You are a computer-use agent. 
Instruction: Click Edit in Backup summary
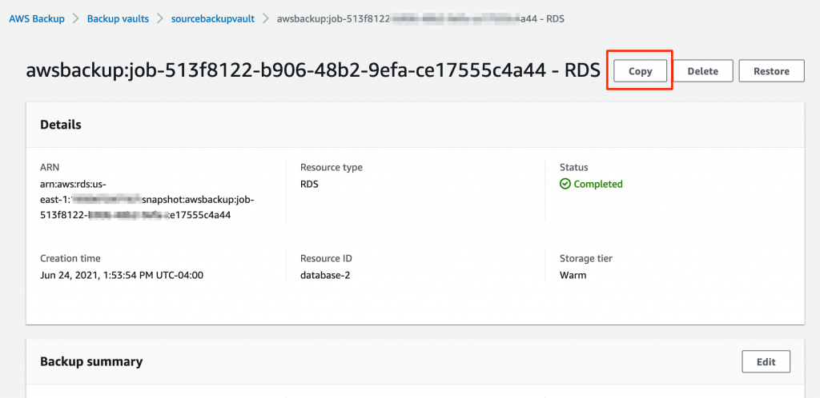[766, 361]
